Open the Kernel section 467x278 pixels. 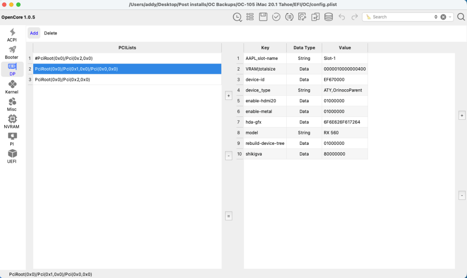click(x=12, y=87)
